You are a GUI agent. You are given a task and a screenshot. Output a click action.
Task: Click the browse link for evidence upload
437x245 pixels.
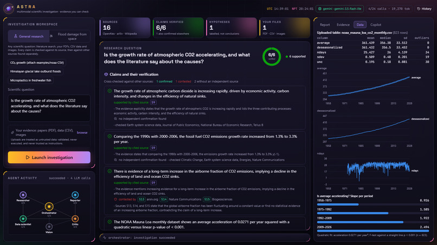tap(82, 133)
